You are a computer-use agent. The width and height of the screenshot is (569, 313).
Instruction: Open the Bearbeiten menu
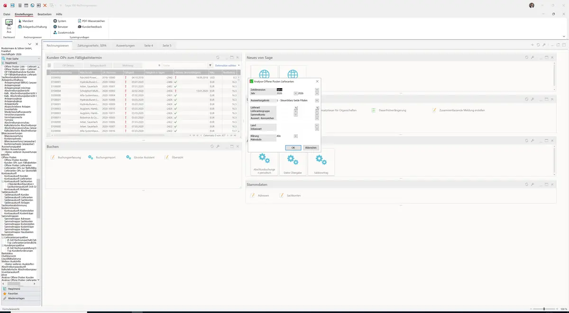(x=45, y=14)
